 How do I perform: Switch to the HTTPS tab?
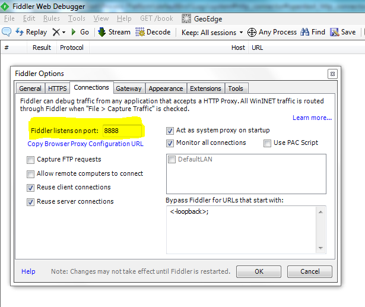click(57, 88)
